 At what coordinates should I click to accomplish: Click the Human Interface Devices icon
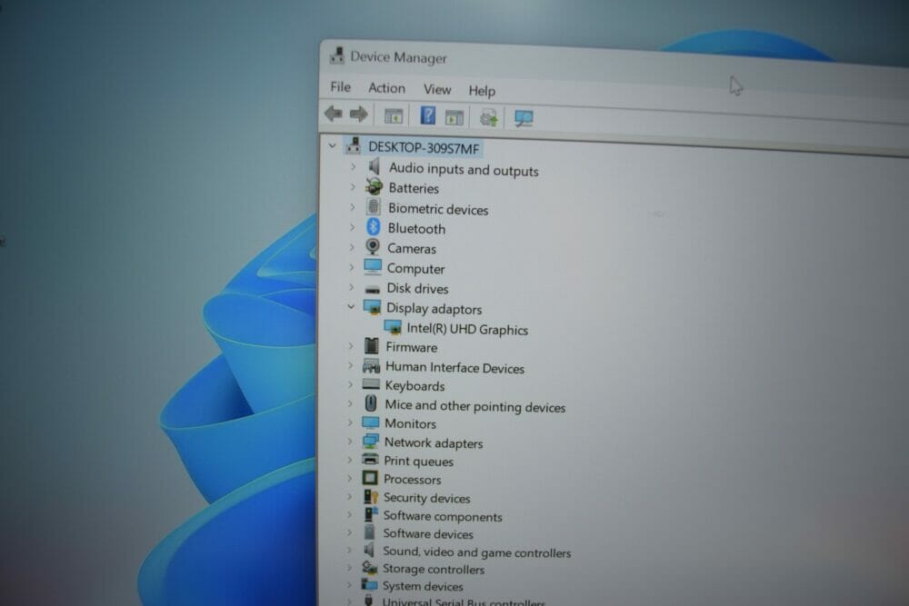[x=371, y=365]
